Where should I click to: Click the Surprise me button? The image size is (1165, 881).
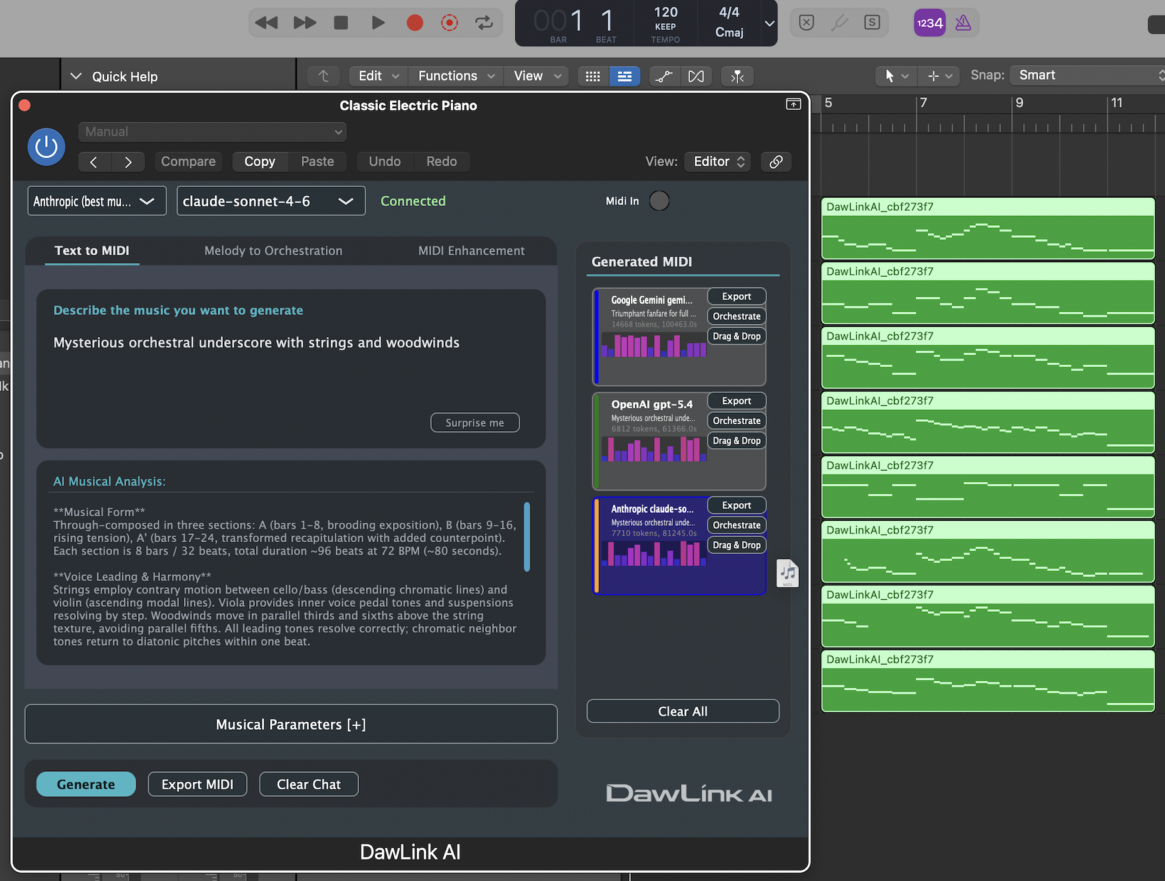475,422
